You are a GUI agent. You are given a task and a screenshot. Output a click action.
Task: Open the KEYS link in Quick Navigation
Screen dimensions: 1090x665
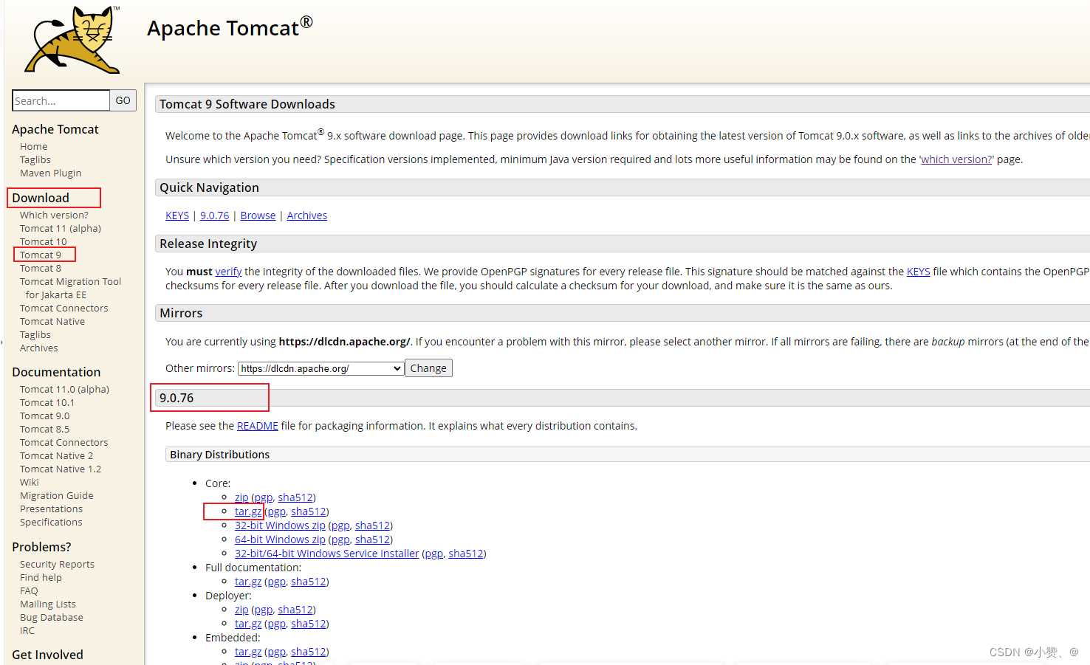point(177,215)
